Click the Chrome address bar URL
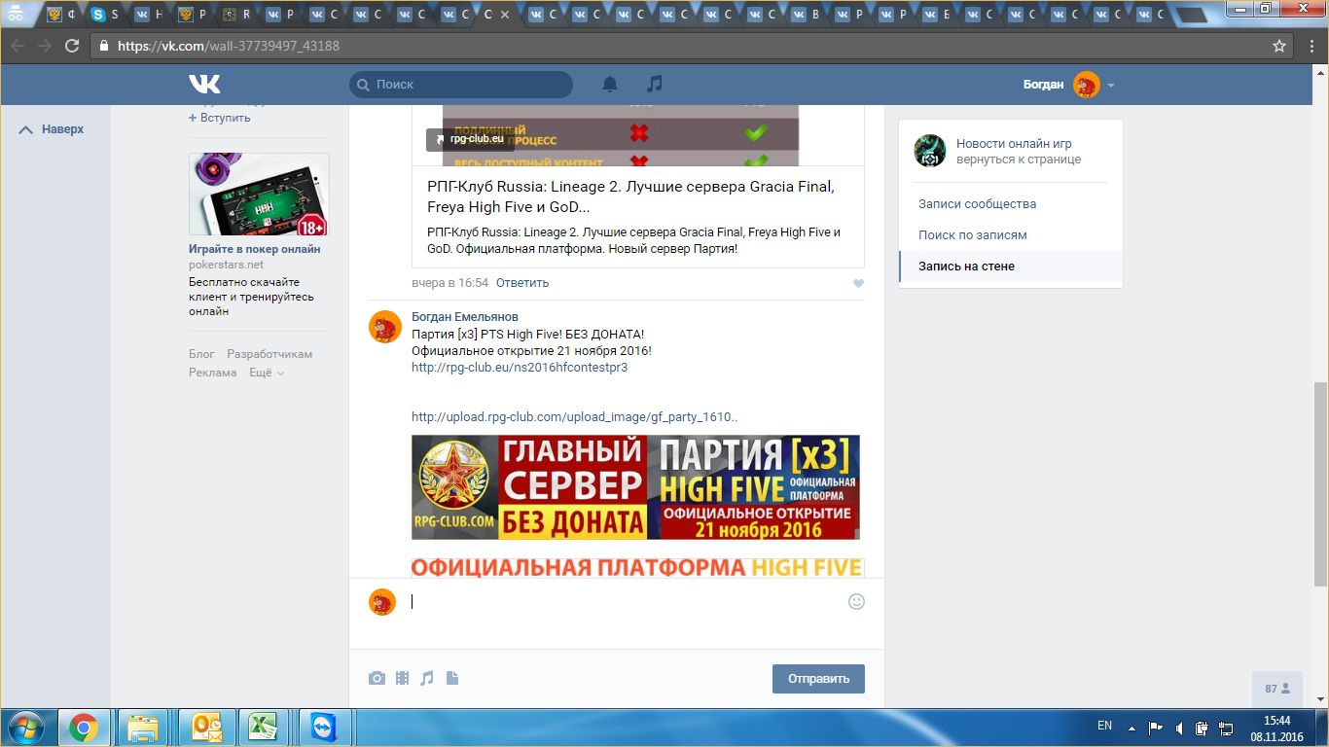1329x747 pixels. [x=229, y=46]
